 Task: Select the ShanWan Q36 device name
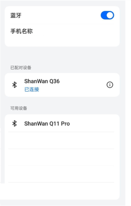[42, 81]
